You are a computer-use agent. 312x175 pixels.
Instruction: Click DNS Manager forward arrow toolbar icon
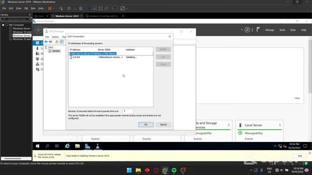51,42
